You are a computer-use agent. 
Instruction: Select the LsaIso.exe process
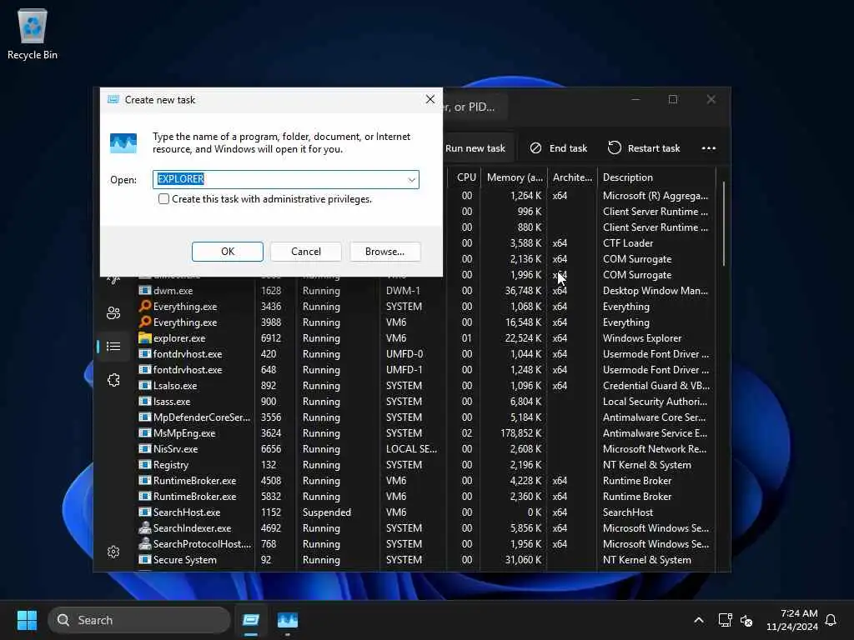point(424,385)
